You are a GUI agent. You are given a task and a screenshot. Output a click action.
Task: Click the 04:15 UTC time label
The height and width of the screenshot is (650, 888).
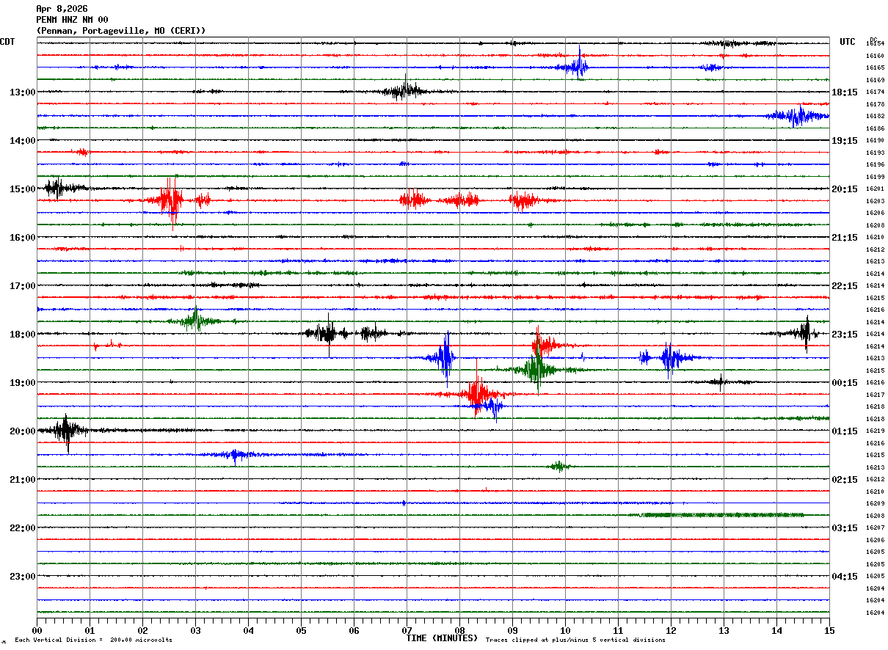coord(845,577)
